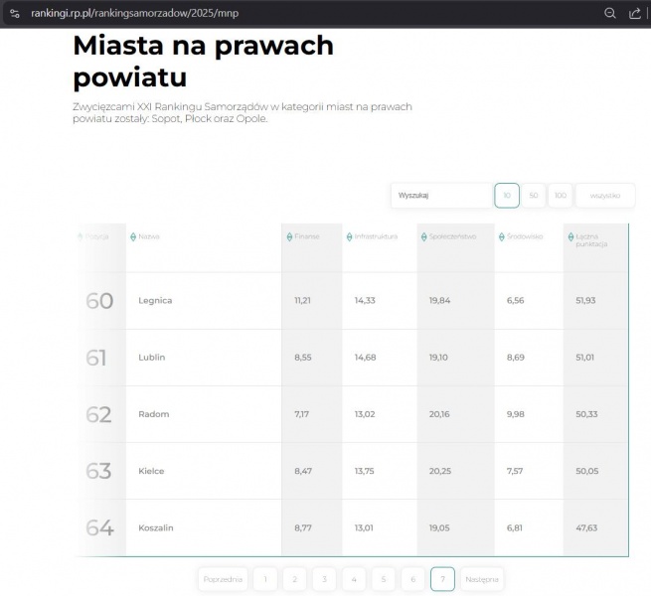Sort by Finanse column sort icon
The width and height of the screenshot is (651, 596).
coord(289,236)
